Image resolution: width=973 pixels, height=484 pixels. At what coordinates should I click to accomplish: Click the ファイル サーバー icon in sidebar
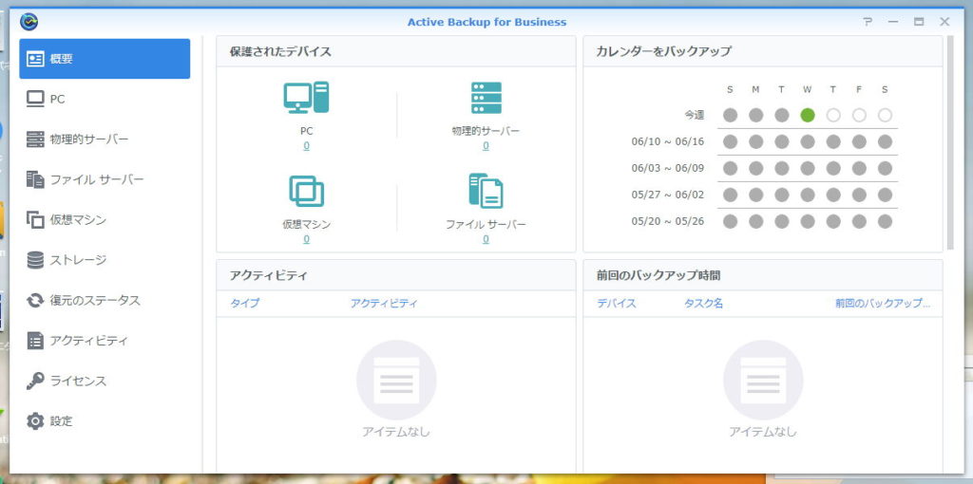click(35, 179)
